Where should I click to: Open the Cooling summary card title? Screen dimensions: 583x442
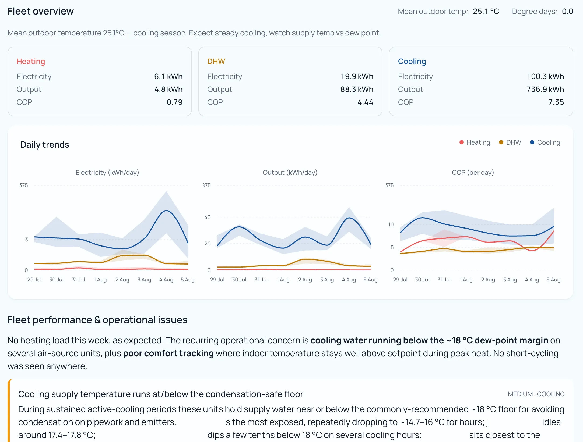412,61
